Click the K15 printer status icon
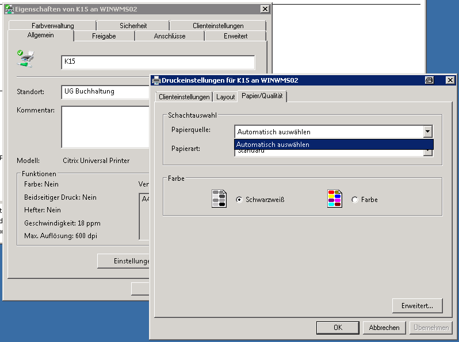 pos(25,59)
